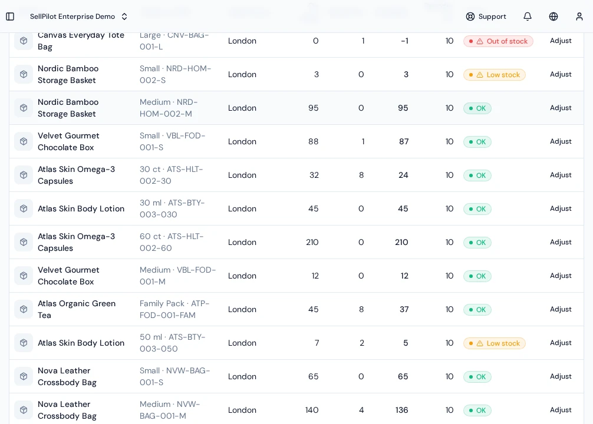Adjust stock for Nordic Bamboo basket Small
The width and height of the screenshot is (593, 424).
tap(561, 74)
